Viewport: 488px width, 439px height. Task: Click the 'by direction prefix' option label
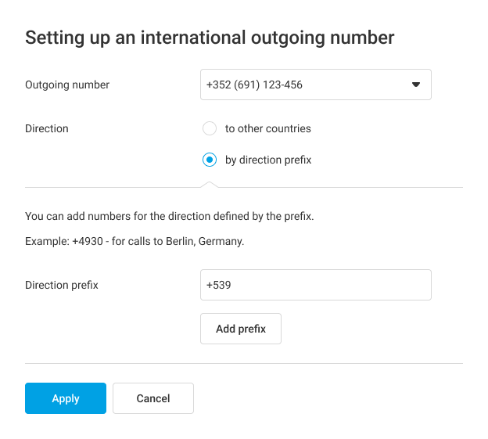click(268, 160)
